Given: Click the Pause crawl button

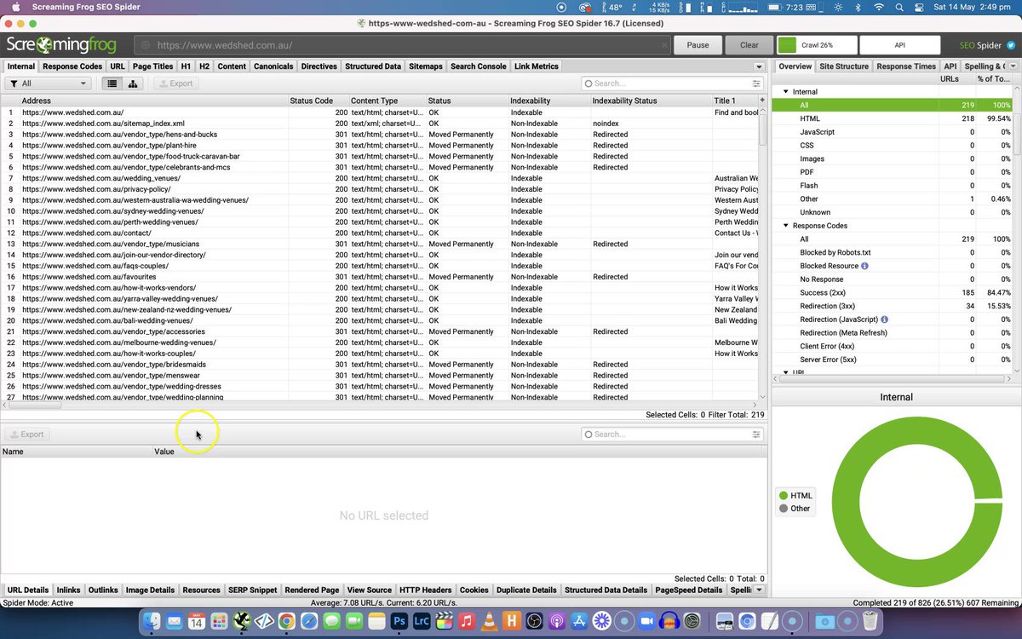Looking at the screenshot, I should pos(698,45).
